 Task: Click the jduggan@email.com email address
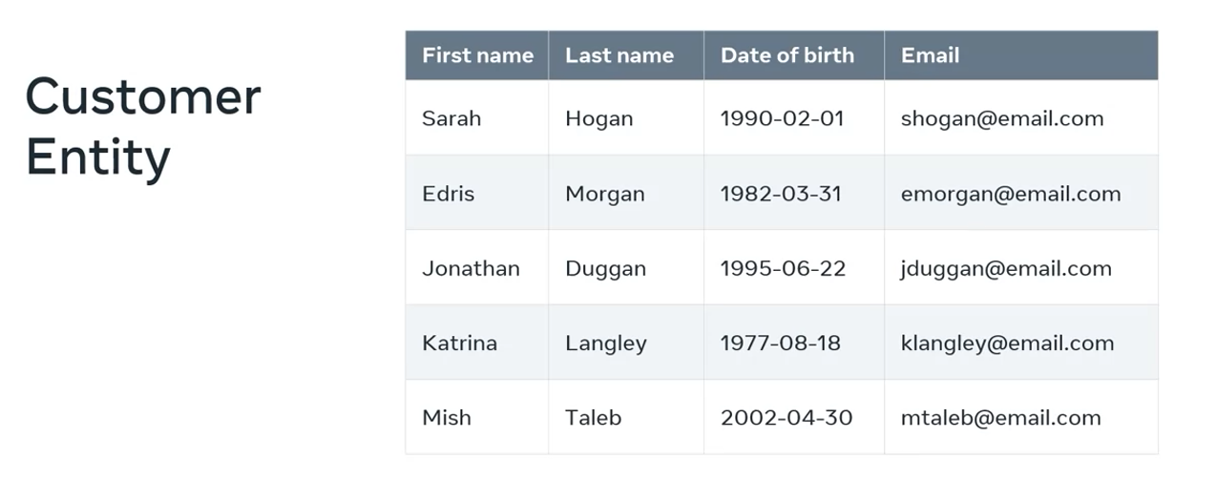pos(1005,268)
